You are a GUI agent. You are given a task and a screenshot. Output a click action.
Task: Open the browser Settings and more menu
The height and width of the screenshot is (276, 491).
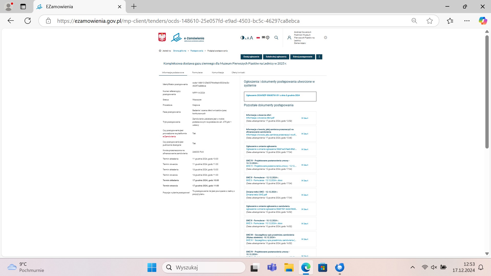[x=467, y=21]
